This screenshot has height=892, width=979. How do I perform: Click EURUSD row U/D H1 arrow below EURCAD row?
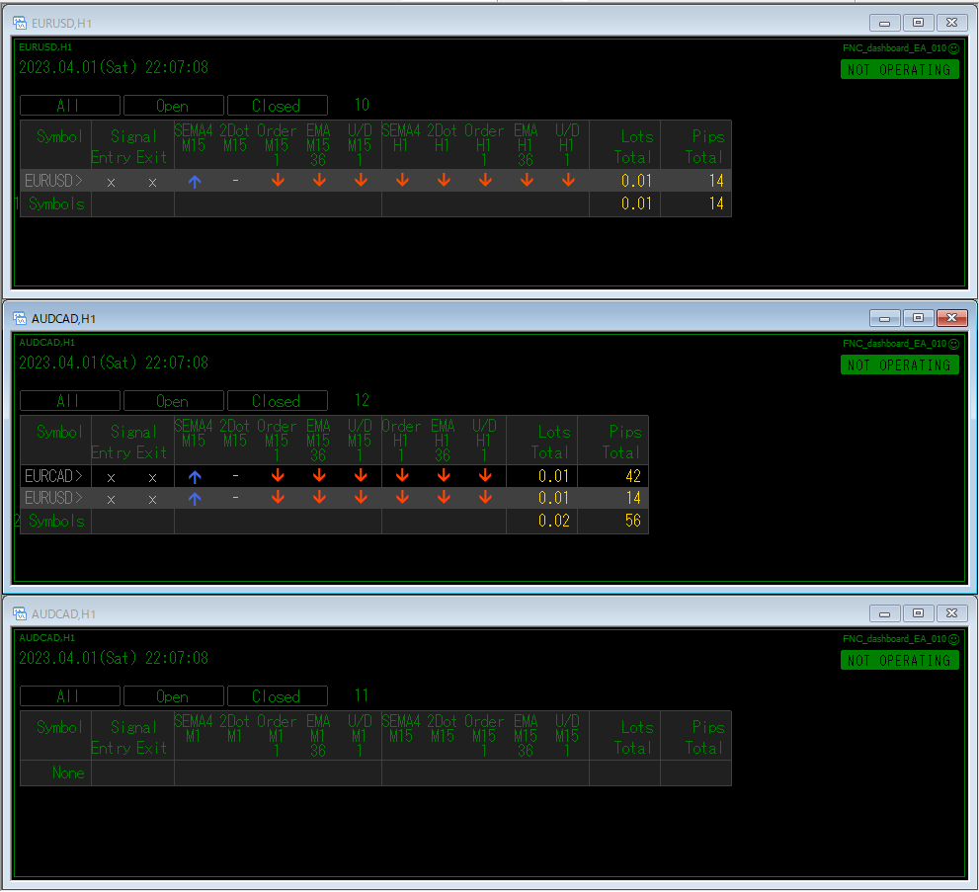coord(485,498)
